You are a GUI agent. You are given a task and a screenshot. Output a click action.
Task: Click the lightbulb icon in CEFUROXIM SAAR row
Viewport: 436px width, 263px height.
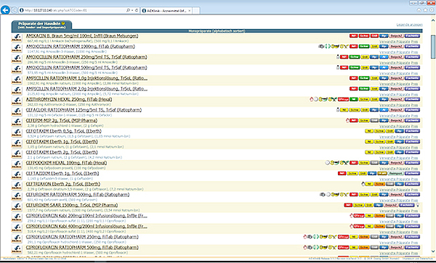coord(418,205)
